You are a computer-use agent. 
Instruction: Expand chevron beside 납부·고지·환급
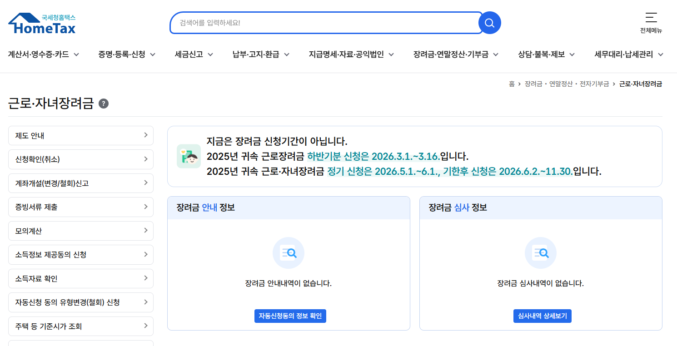point(287,54)
